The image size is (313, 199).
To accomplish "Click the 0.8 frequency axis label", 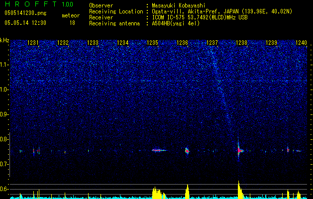I will pyautogui.click(x=4, y=139).
